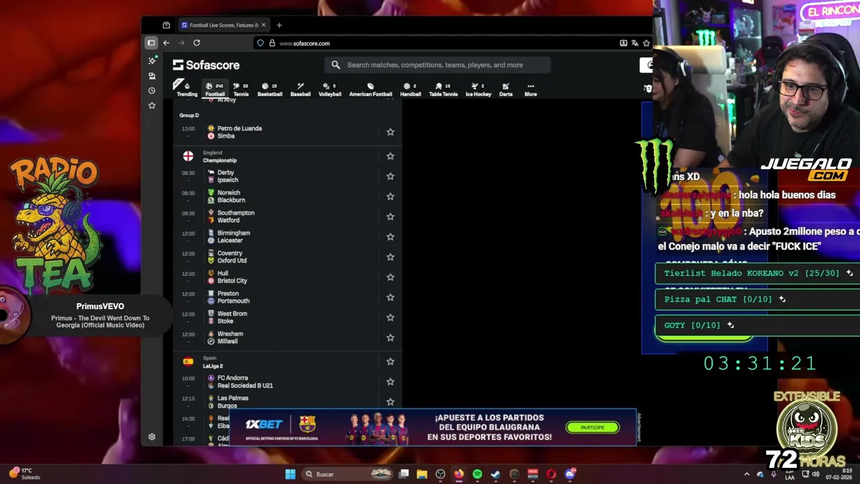Open the Windows Start menu
860x484 pixels.
coord(290,474)
